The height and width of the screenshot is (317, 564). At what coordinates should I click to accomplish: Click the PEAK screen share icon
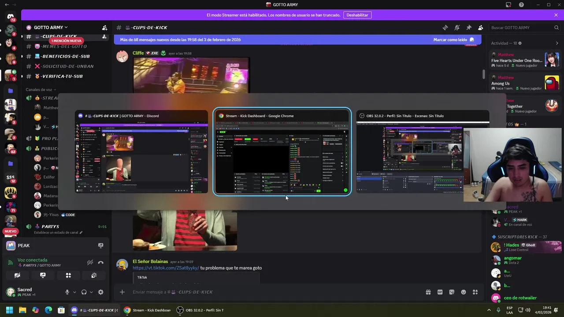(x=100, y=246)
